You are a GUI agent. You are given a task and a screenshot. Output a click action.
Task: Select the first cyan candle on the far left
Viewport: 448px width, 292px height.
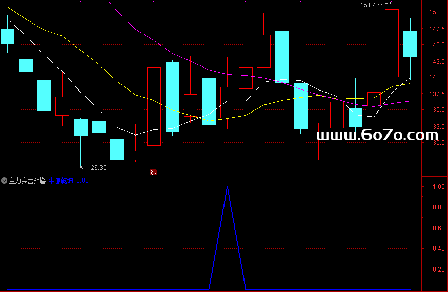(7, 36)
